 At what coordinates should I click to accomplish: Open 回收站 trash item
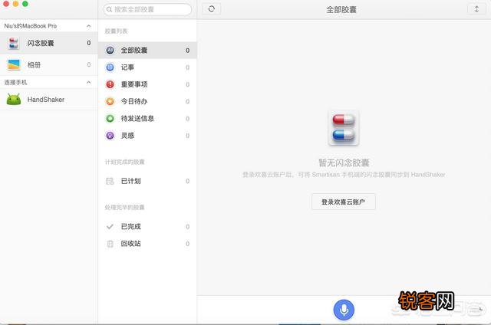[x=147, y=244]
